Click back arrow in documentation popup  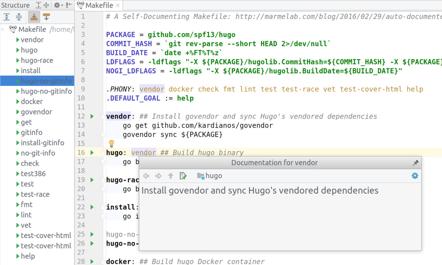146,176
